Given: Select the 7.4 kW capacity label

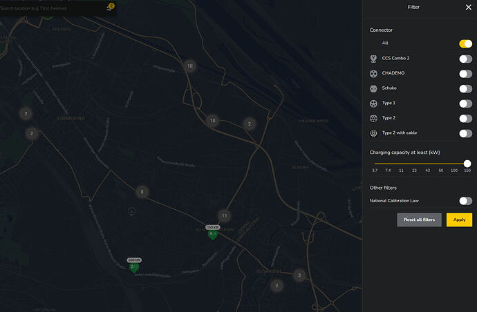Looking at the screenshot, I should [388, 170].
